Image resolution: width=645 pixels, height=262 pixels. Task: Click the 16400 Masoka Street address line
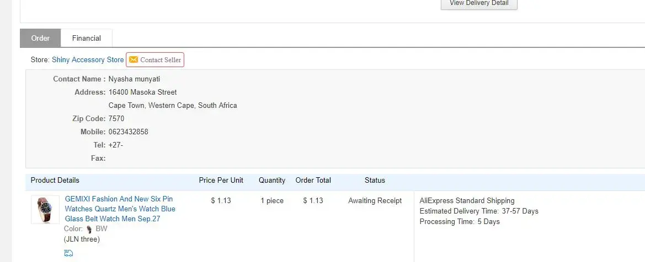click(143, 92)
